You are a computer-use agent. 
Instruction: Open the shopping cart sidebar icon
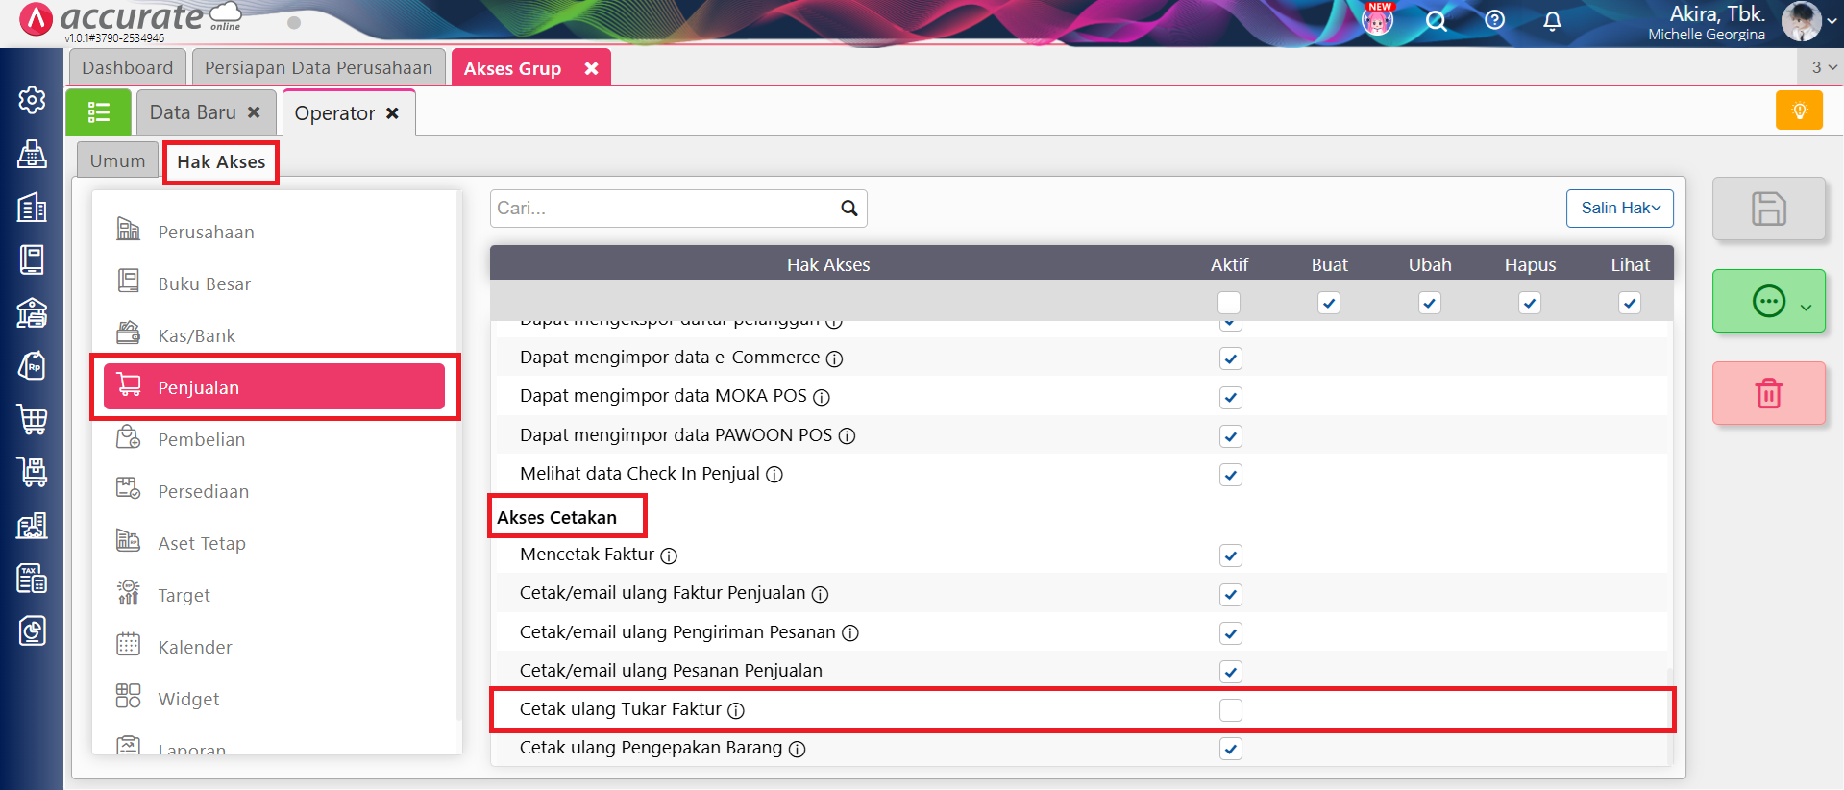tap(32, 419)
